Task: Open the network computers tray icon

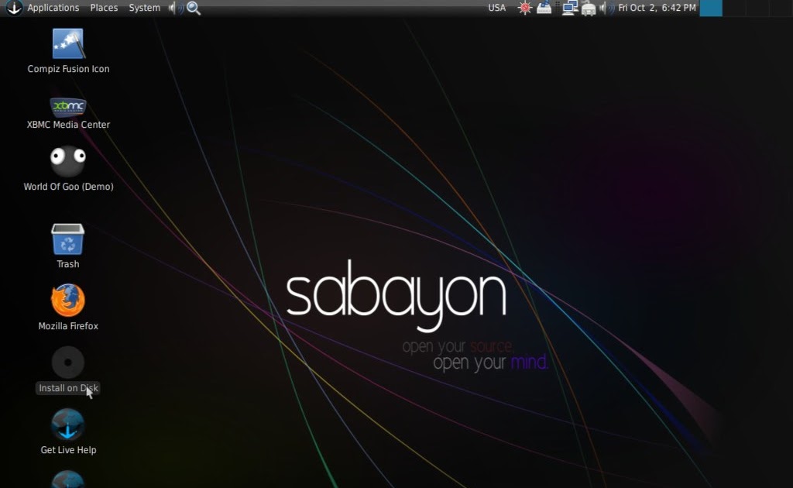Action: (570, 8)
